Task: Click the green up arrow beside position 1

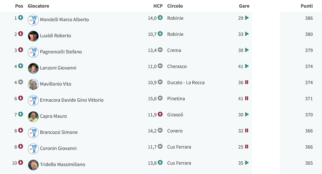Action: tap(21, 18)
